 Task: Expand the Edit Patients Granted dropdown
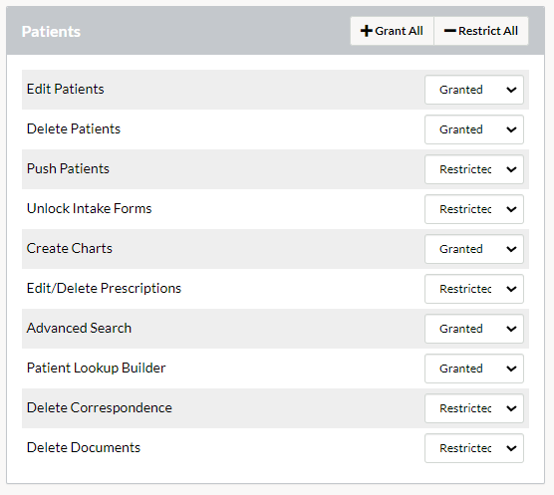pyautogui.click(x=474, y=90)
